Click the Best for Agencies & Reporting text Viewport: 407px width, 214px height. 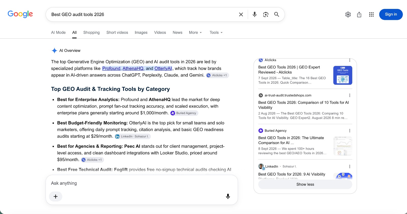90,146
